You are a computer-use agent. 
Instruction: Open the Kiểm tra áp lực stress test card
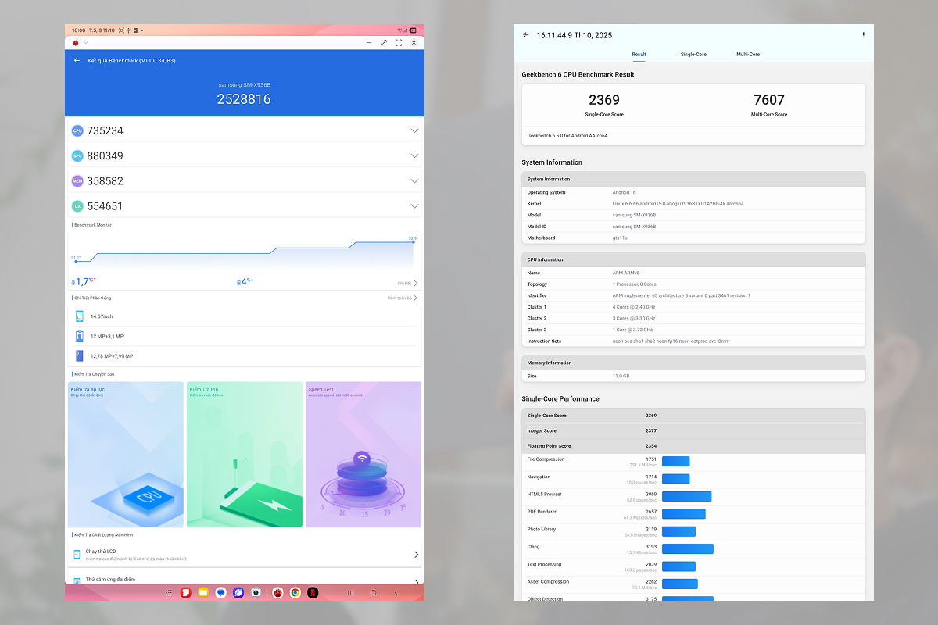(126, 454)
